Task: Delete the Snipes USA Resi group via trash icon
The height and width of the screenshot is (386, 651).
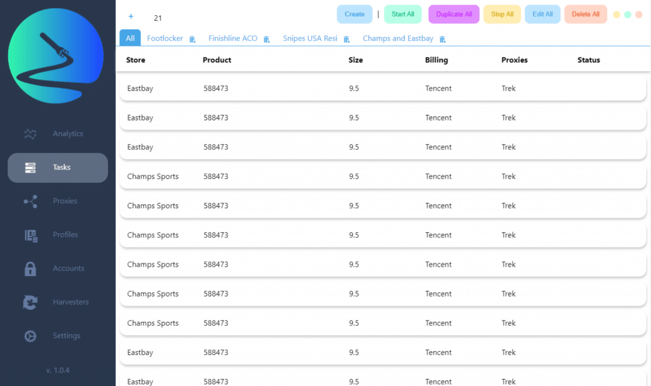Action: [346, 39]
